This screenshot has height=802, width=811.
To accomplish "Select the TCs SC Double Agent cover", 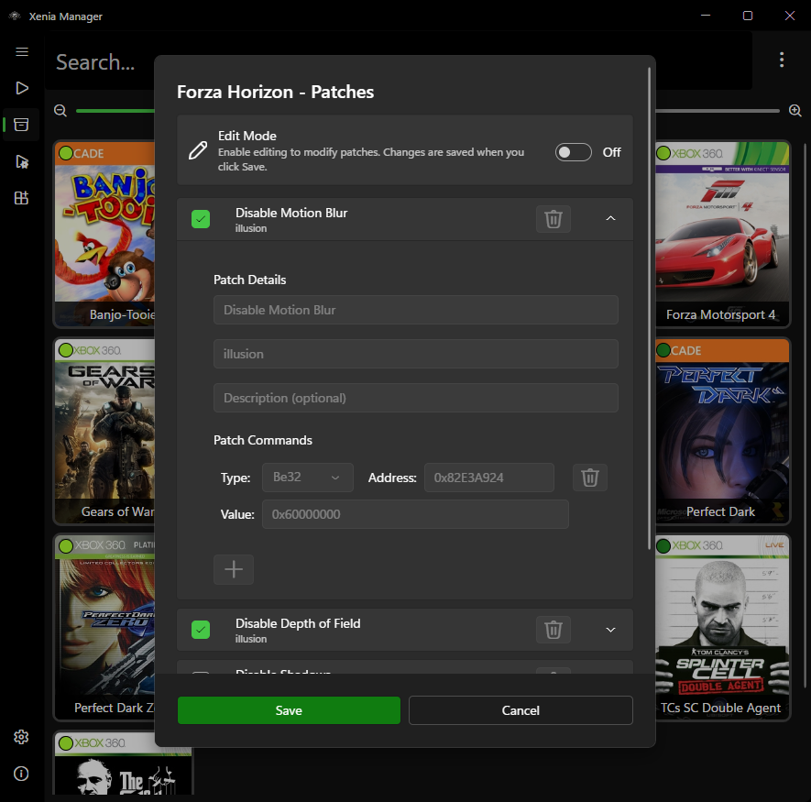I will [722, 628].
